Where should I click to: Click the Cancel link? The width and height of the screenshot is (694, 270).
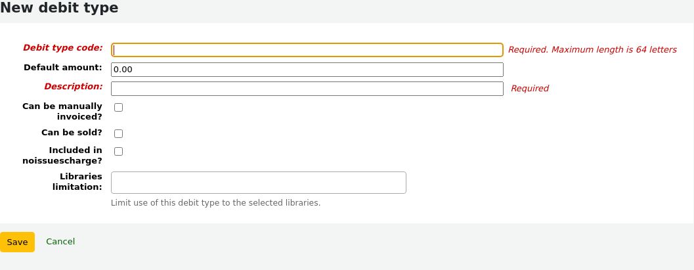(x=60, y=242)
